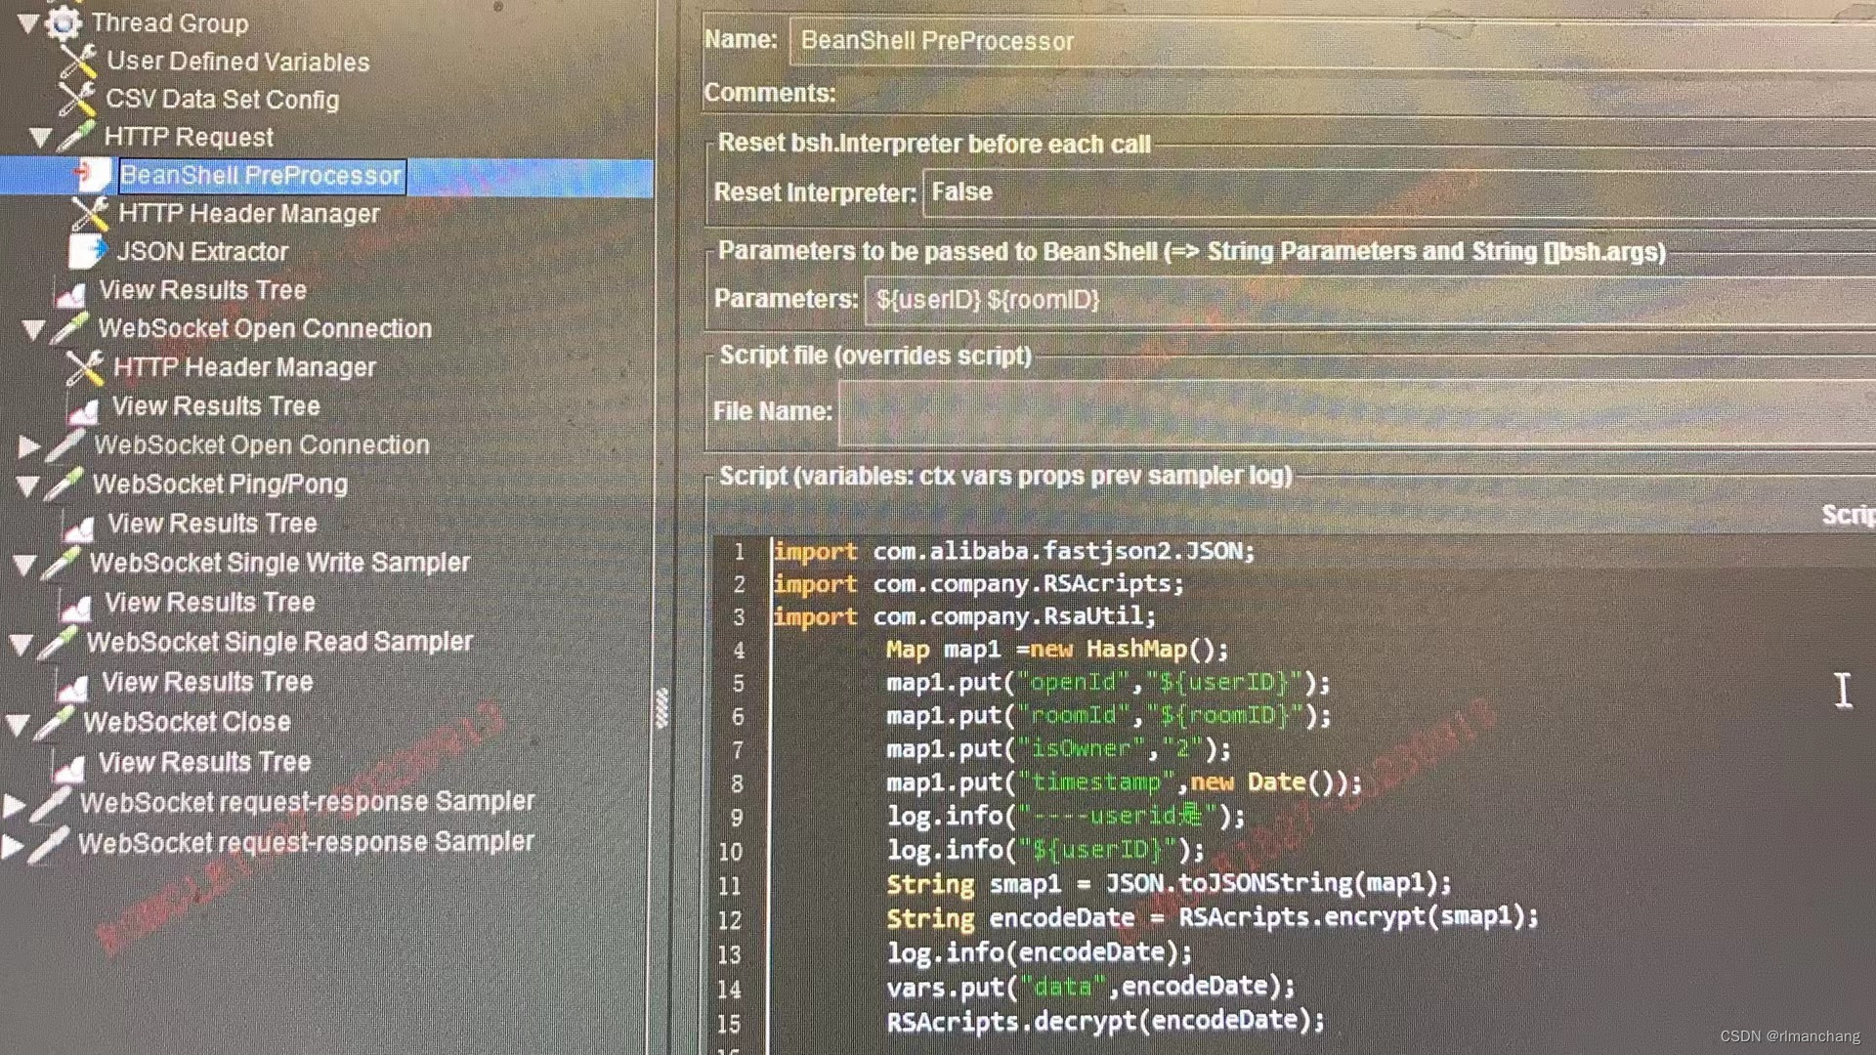
Task: Select the HTTP Header Manager under HTTP Request
Action: click(248, 213)
